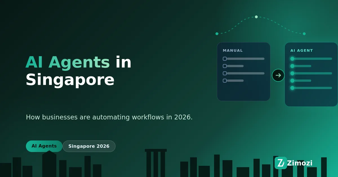Click the 'How businesses are automating workflows' subtitle
This screenshot has width=338, height=177.
109,117
